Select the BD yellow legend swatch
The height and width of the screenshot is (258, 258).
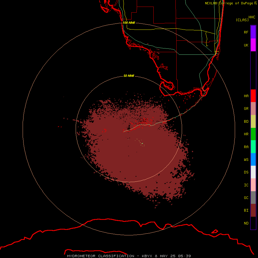(x=253, y=122)
